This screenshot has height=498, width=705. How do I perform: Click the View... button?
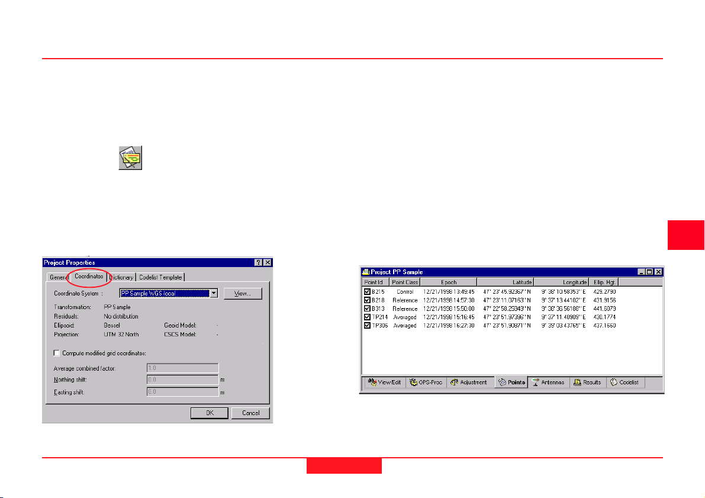(243, 294)
